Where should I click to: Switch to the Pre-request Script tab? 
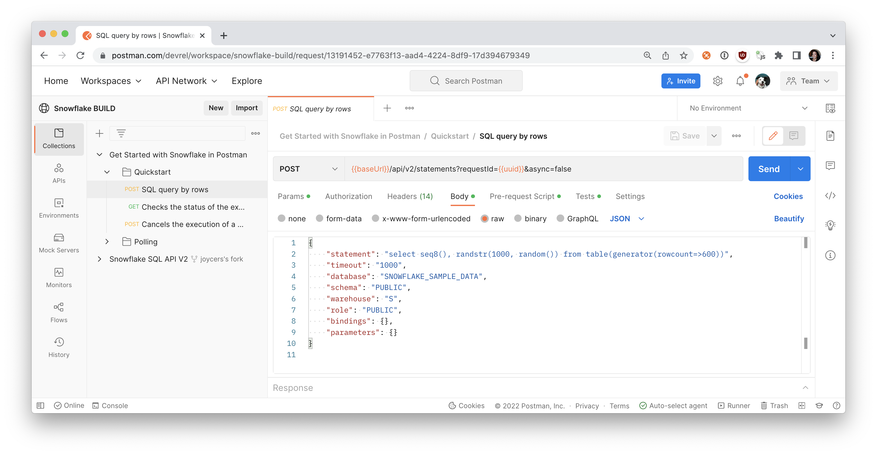click(522, 196)
